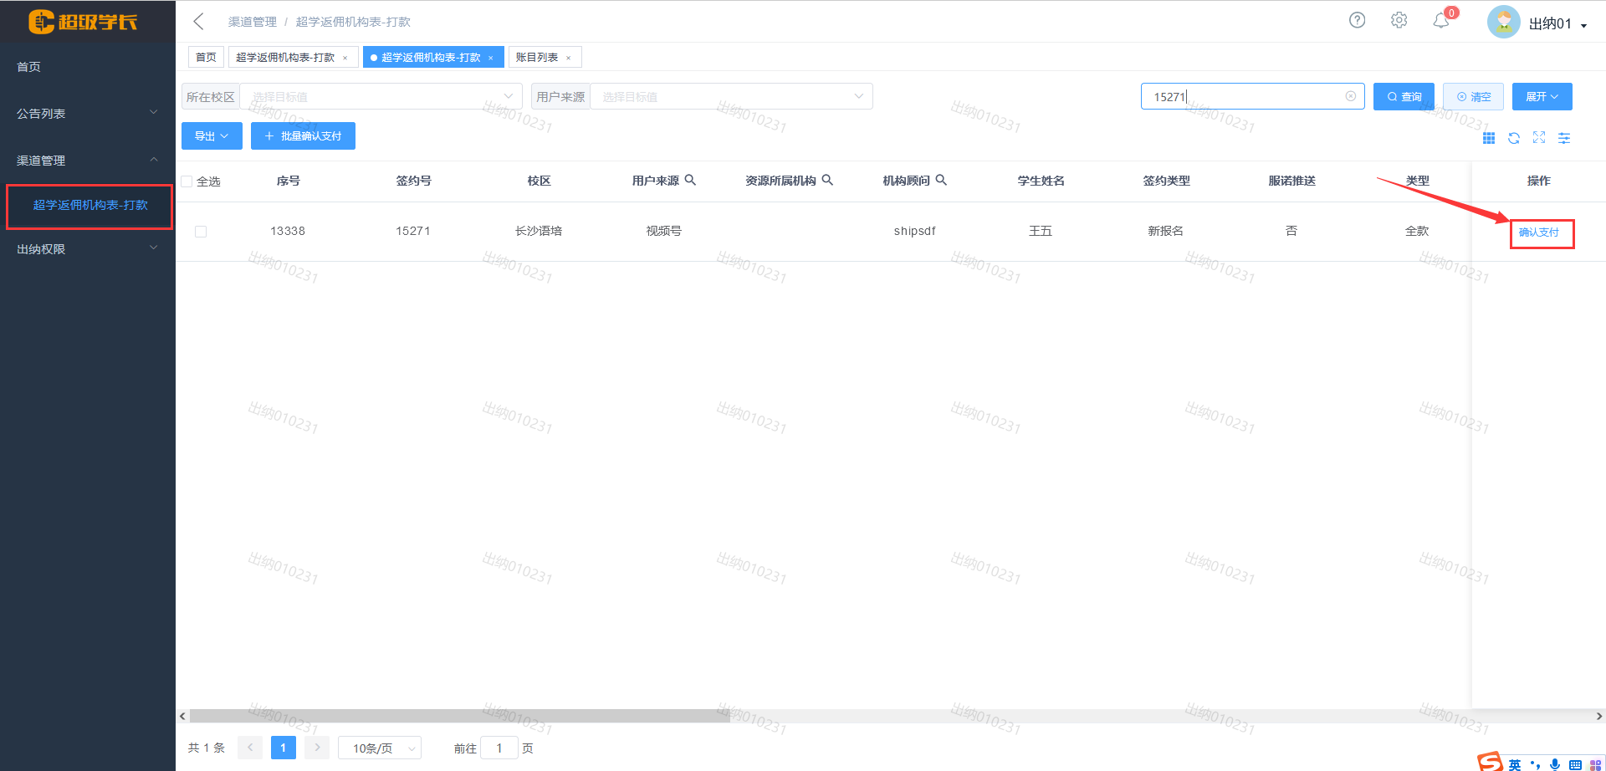The width and height of the screenshot is (1606, 771).
Task: Check the 全选 select-all checkbox
Action: 187,181
